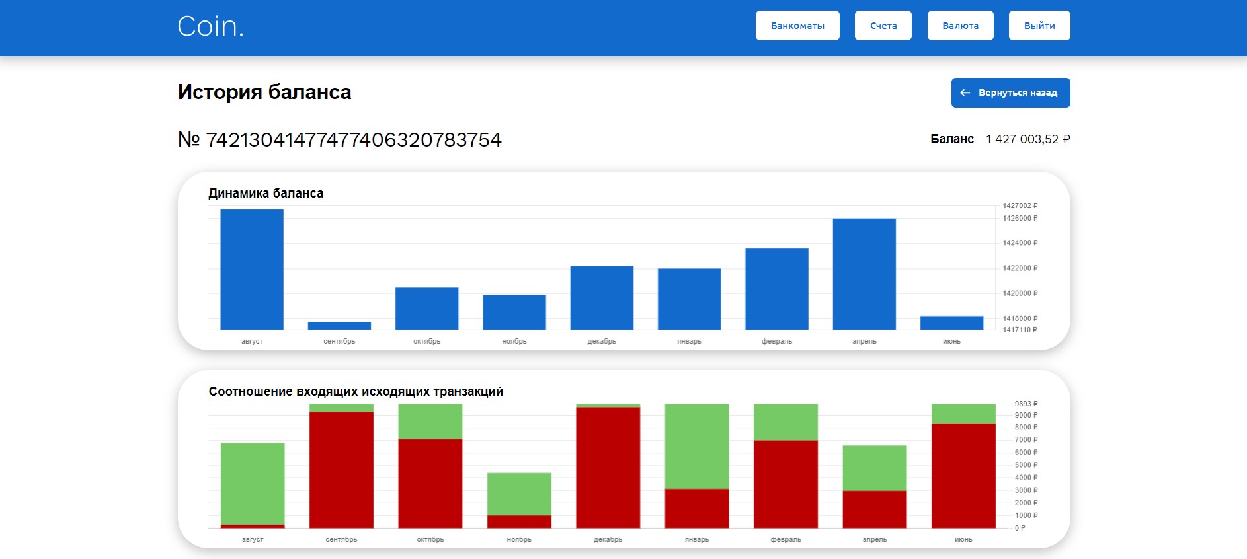
Task: Click the август blue balance bar
Action: pos(252,270)
